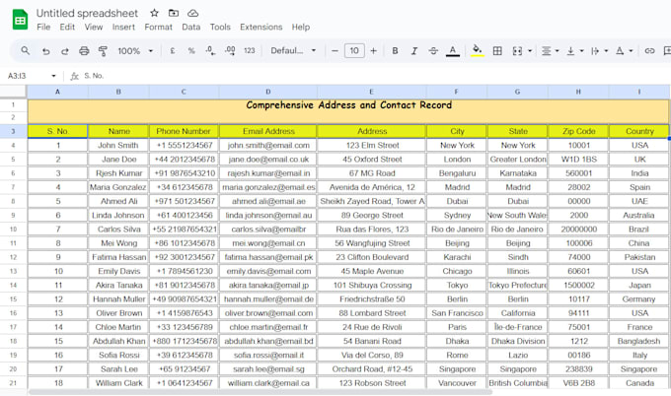This screenshot has width=671, height=396.
Task: Select cell '+49 90987654321'
Action: [184, 299]
